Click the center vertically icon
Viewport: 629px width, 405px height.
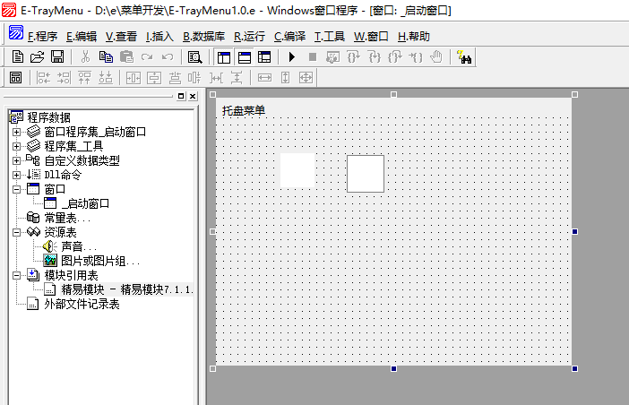(x=154, y=77)
